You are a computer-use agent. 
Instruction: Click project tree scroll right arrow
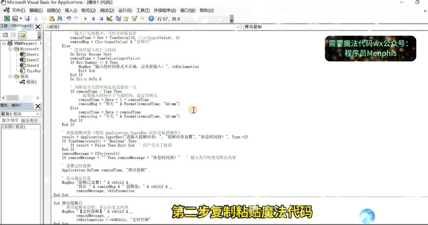[x=38, y=98]
